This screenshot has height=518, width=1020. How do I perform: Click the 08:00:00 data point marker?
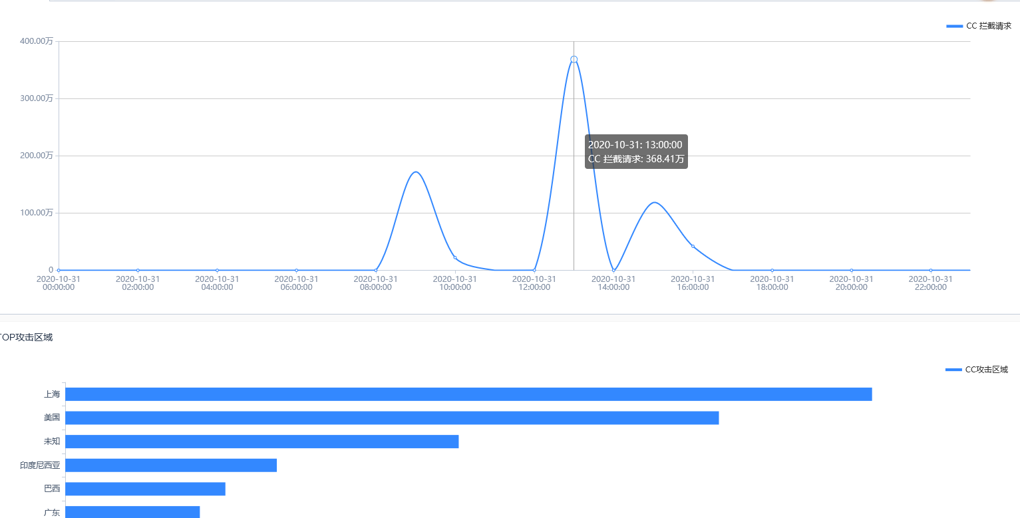pyautogui.click(x=376, y=270)
